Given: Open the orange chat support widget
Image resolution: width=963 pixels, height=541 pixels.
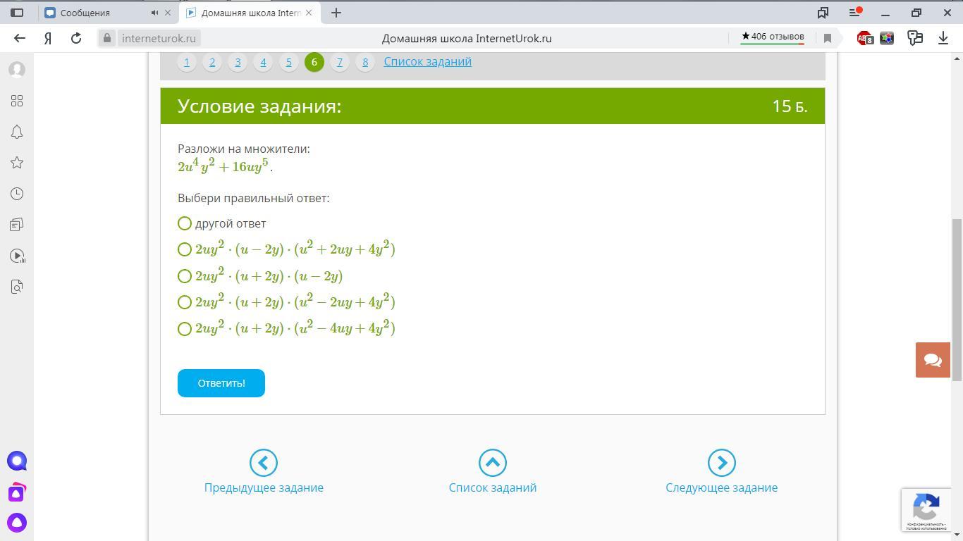Looking at the screenshot, I should 933,360.
